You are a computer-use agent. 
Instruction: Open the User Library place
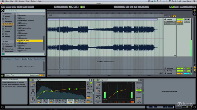[9, 46]
